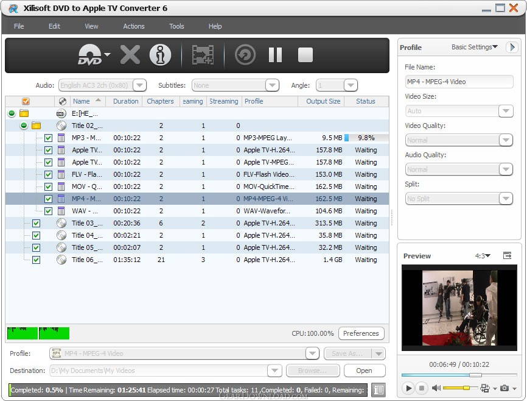This screenshot has width=527, height=401.
Task: Open the Audio track dropdown
Action: 139,85
